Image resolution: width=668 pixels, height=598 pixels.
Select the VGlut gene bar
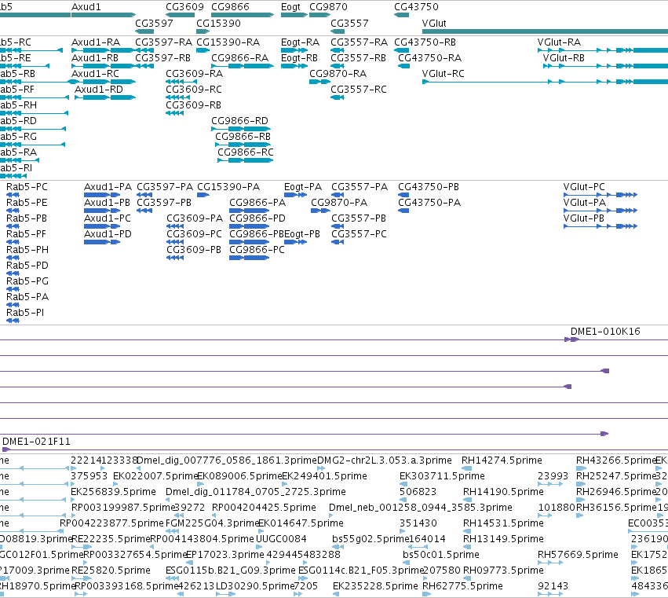pyautogui.click(x=545, y=31)
